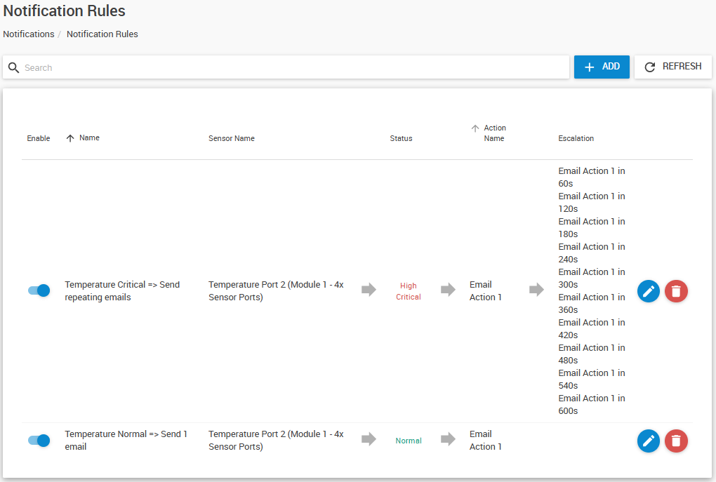Disable the Temperature Normal rule toggle

pyautogui.click(x=39, y=441)
